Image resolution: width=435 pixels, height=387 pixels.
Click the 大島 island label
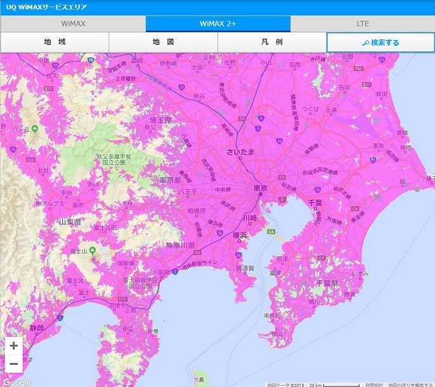pyautogui.click(x=199, y=379)
